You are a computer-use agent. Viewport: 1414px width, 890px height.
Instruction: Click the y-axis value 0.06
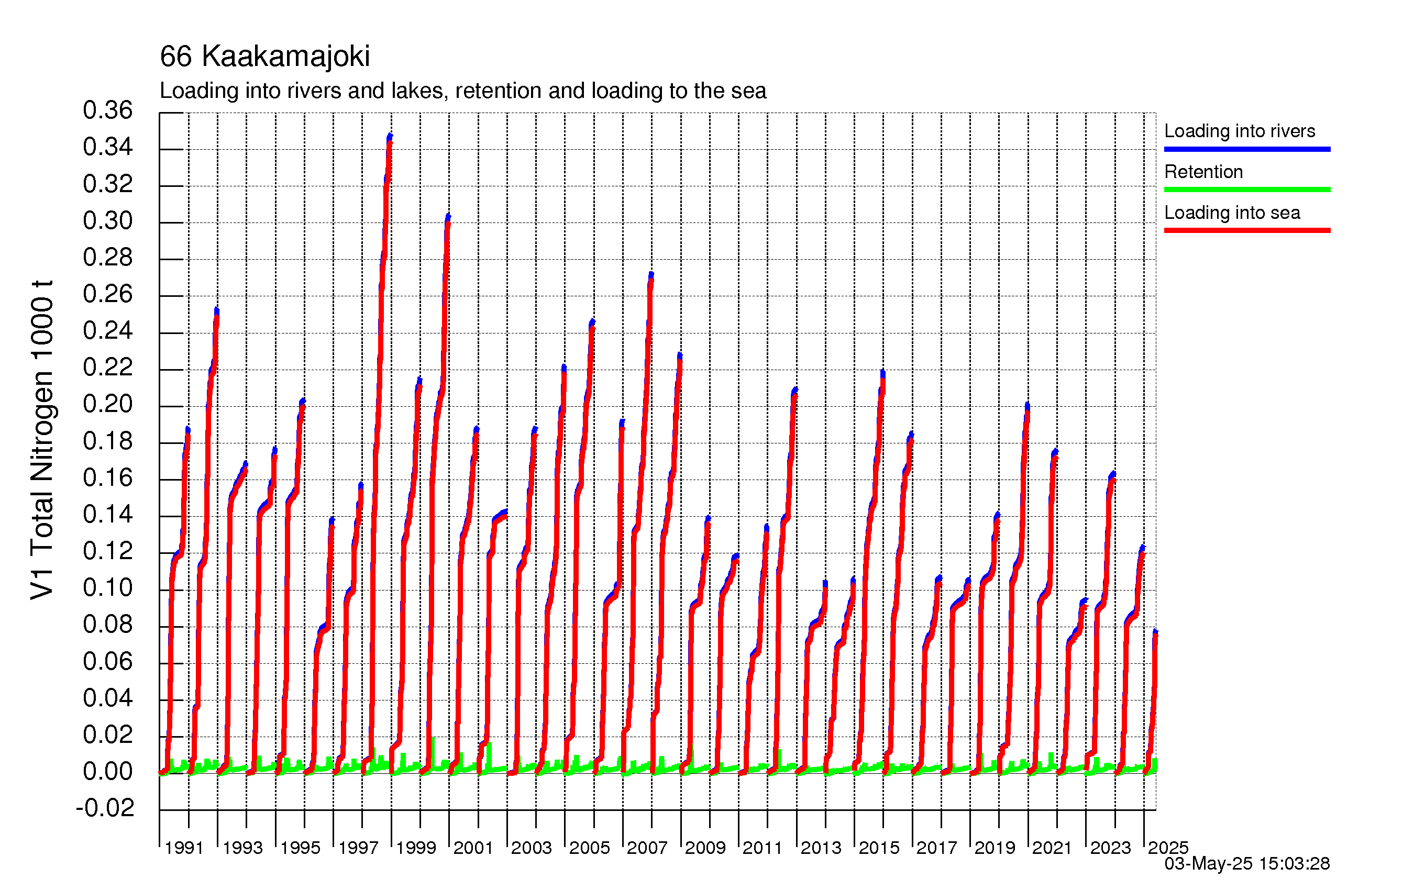click(108, 662)
